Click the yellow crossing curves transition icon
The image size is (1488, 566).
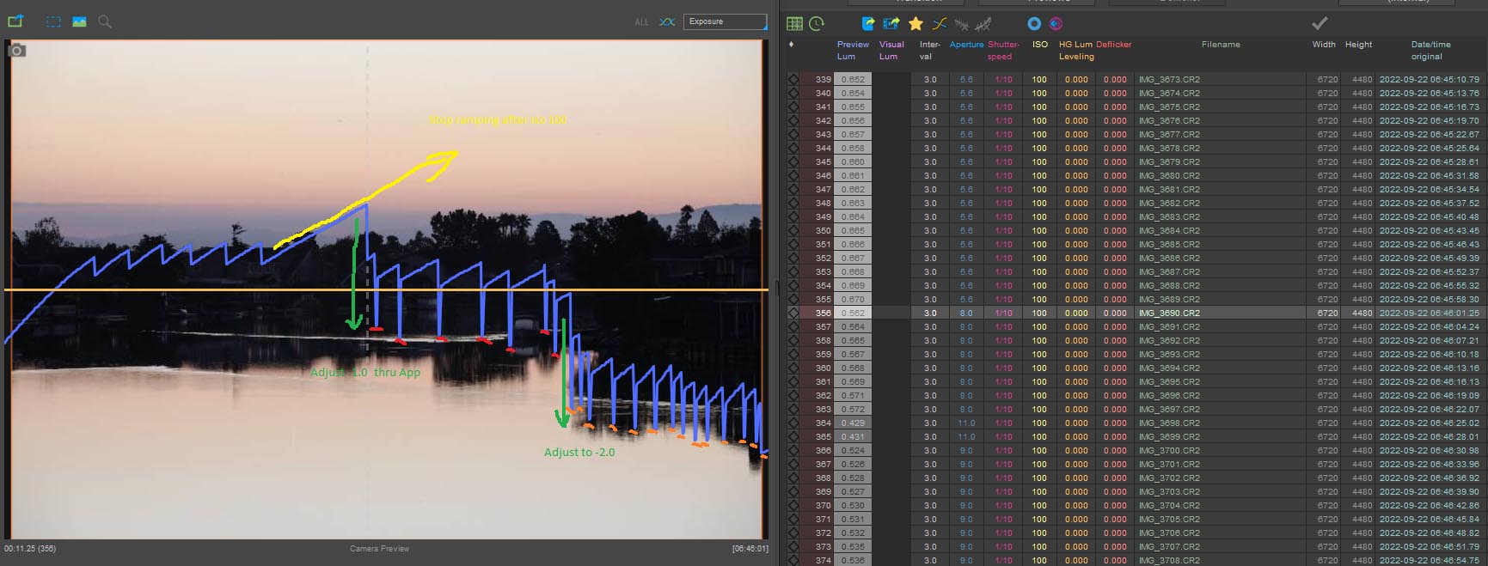coord(940,24)
